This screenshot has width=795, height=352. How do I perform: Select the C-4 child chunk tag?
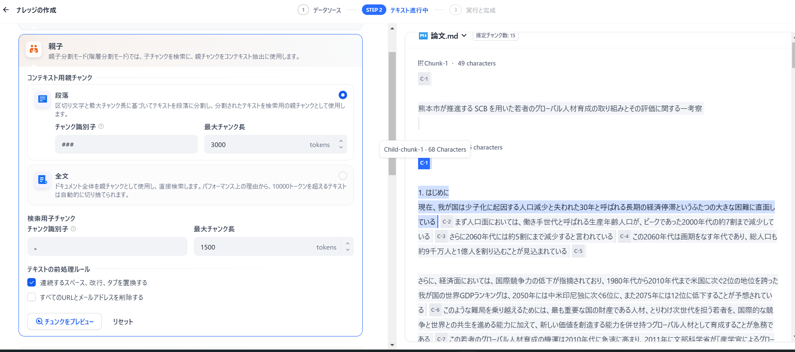pos(624,236)
